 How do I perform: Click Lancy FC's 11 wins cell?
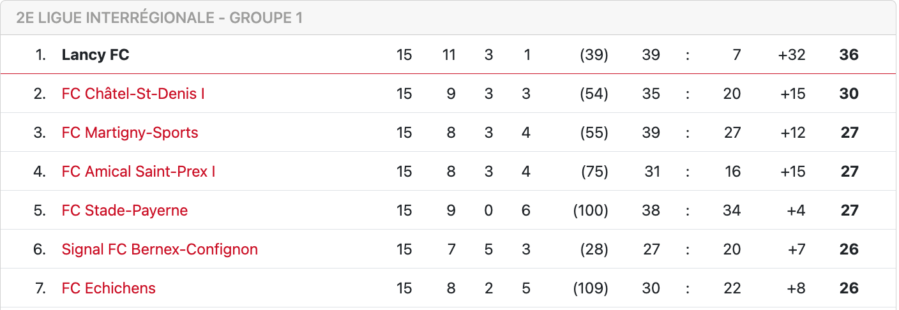(x=449, y=55)
